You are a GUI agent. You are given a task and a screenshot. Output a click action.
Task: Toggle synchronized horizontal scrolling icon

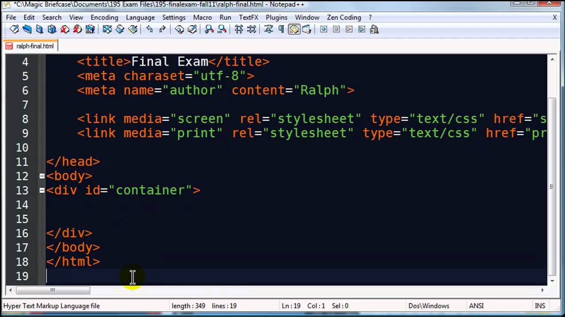tap(252, 29)
